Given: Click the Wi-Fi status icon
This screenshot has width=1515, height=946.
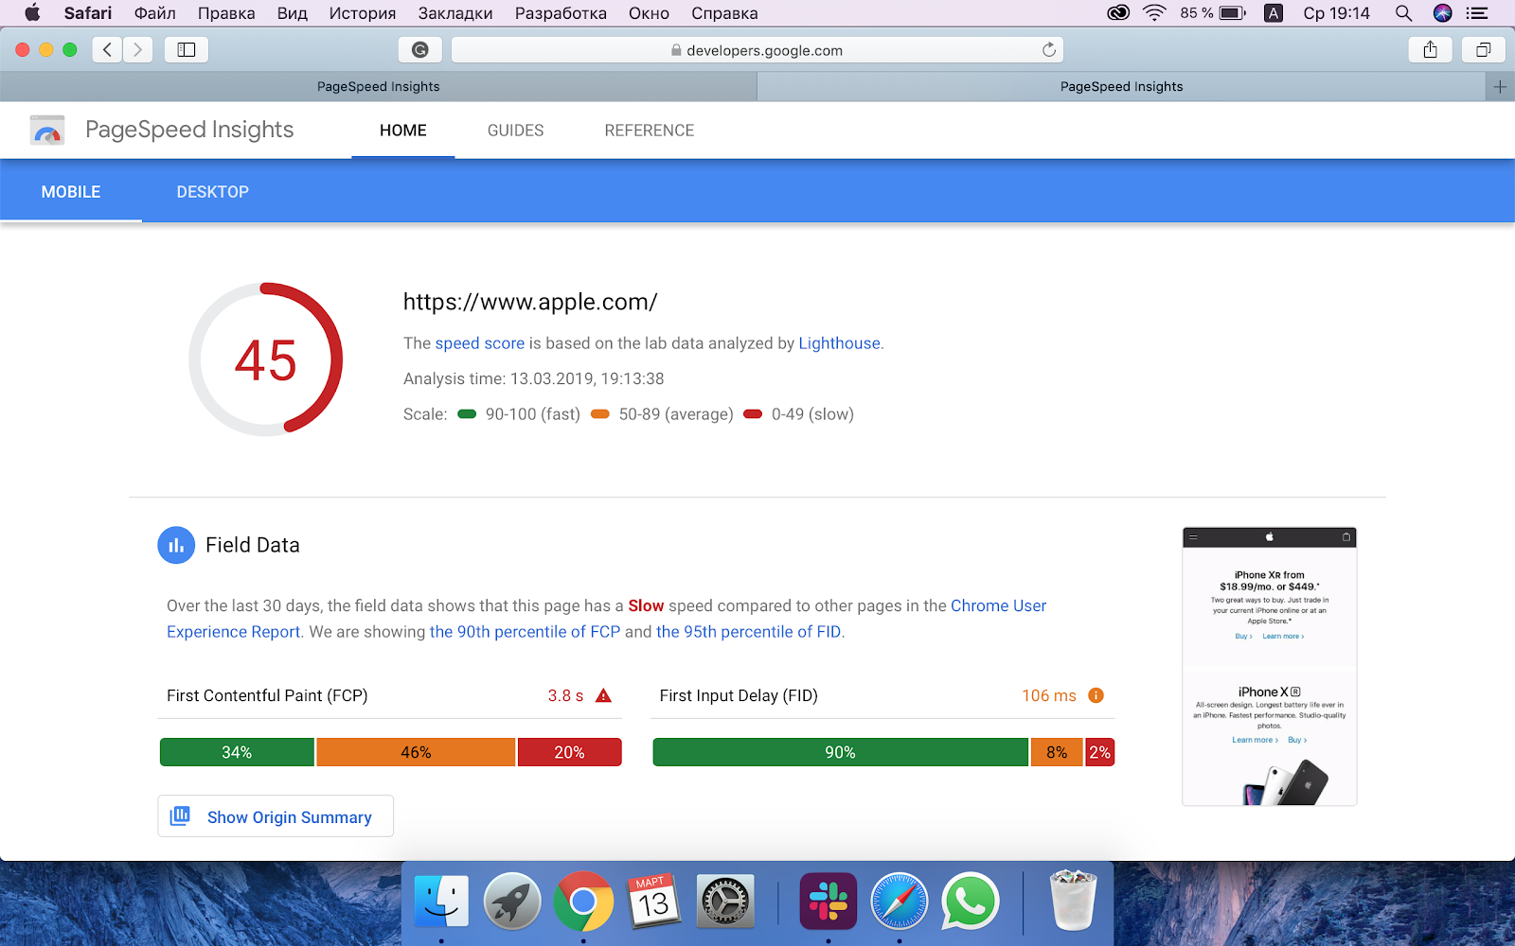Looking at the screenshot, I should point(1154,13).
